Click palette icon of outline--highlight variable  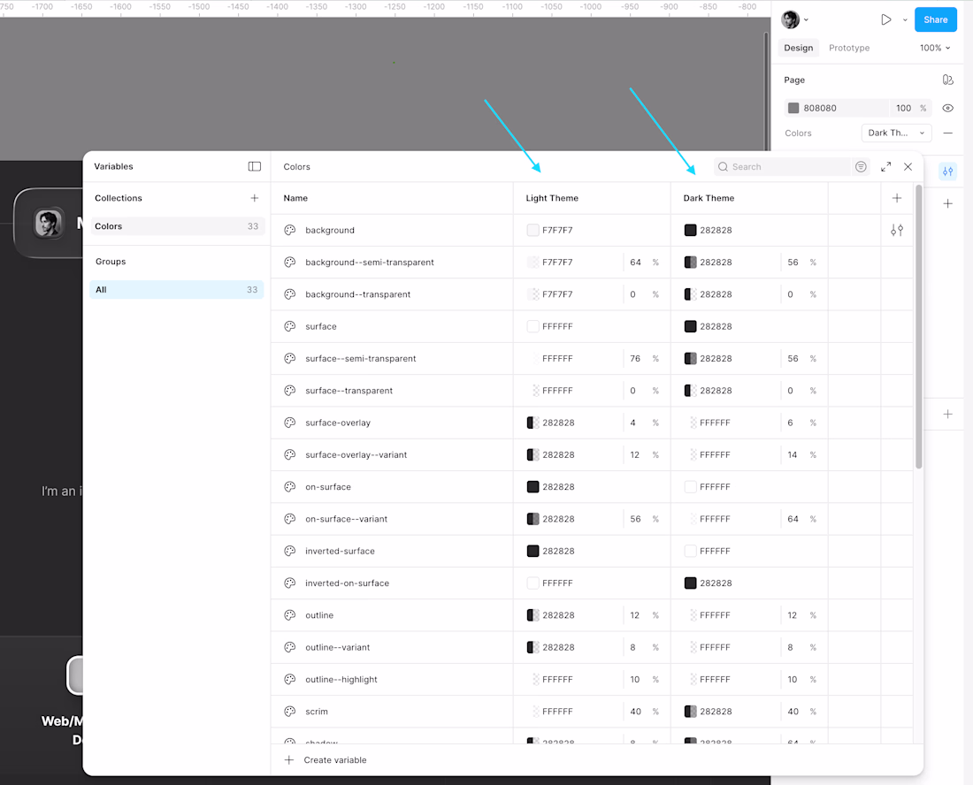290,679
